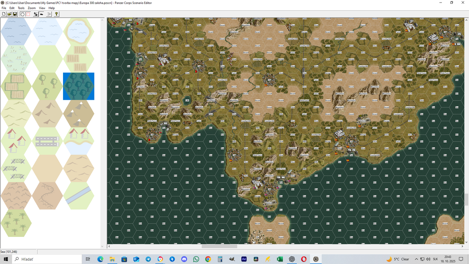Select the tan sand dunes terrain tile
The image size is (469, 264).
pyautogui.click(x=79, y=169)
